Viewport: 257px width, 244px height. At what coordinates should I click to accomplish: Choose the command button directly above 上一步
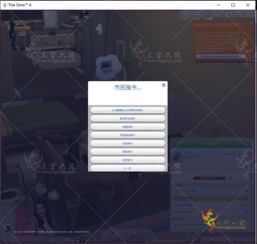[x=128, y=160]
